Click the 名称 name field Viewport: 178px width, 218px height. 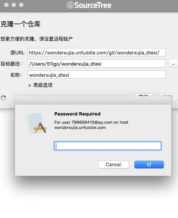pos(96,75)
